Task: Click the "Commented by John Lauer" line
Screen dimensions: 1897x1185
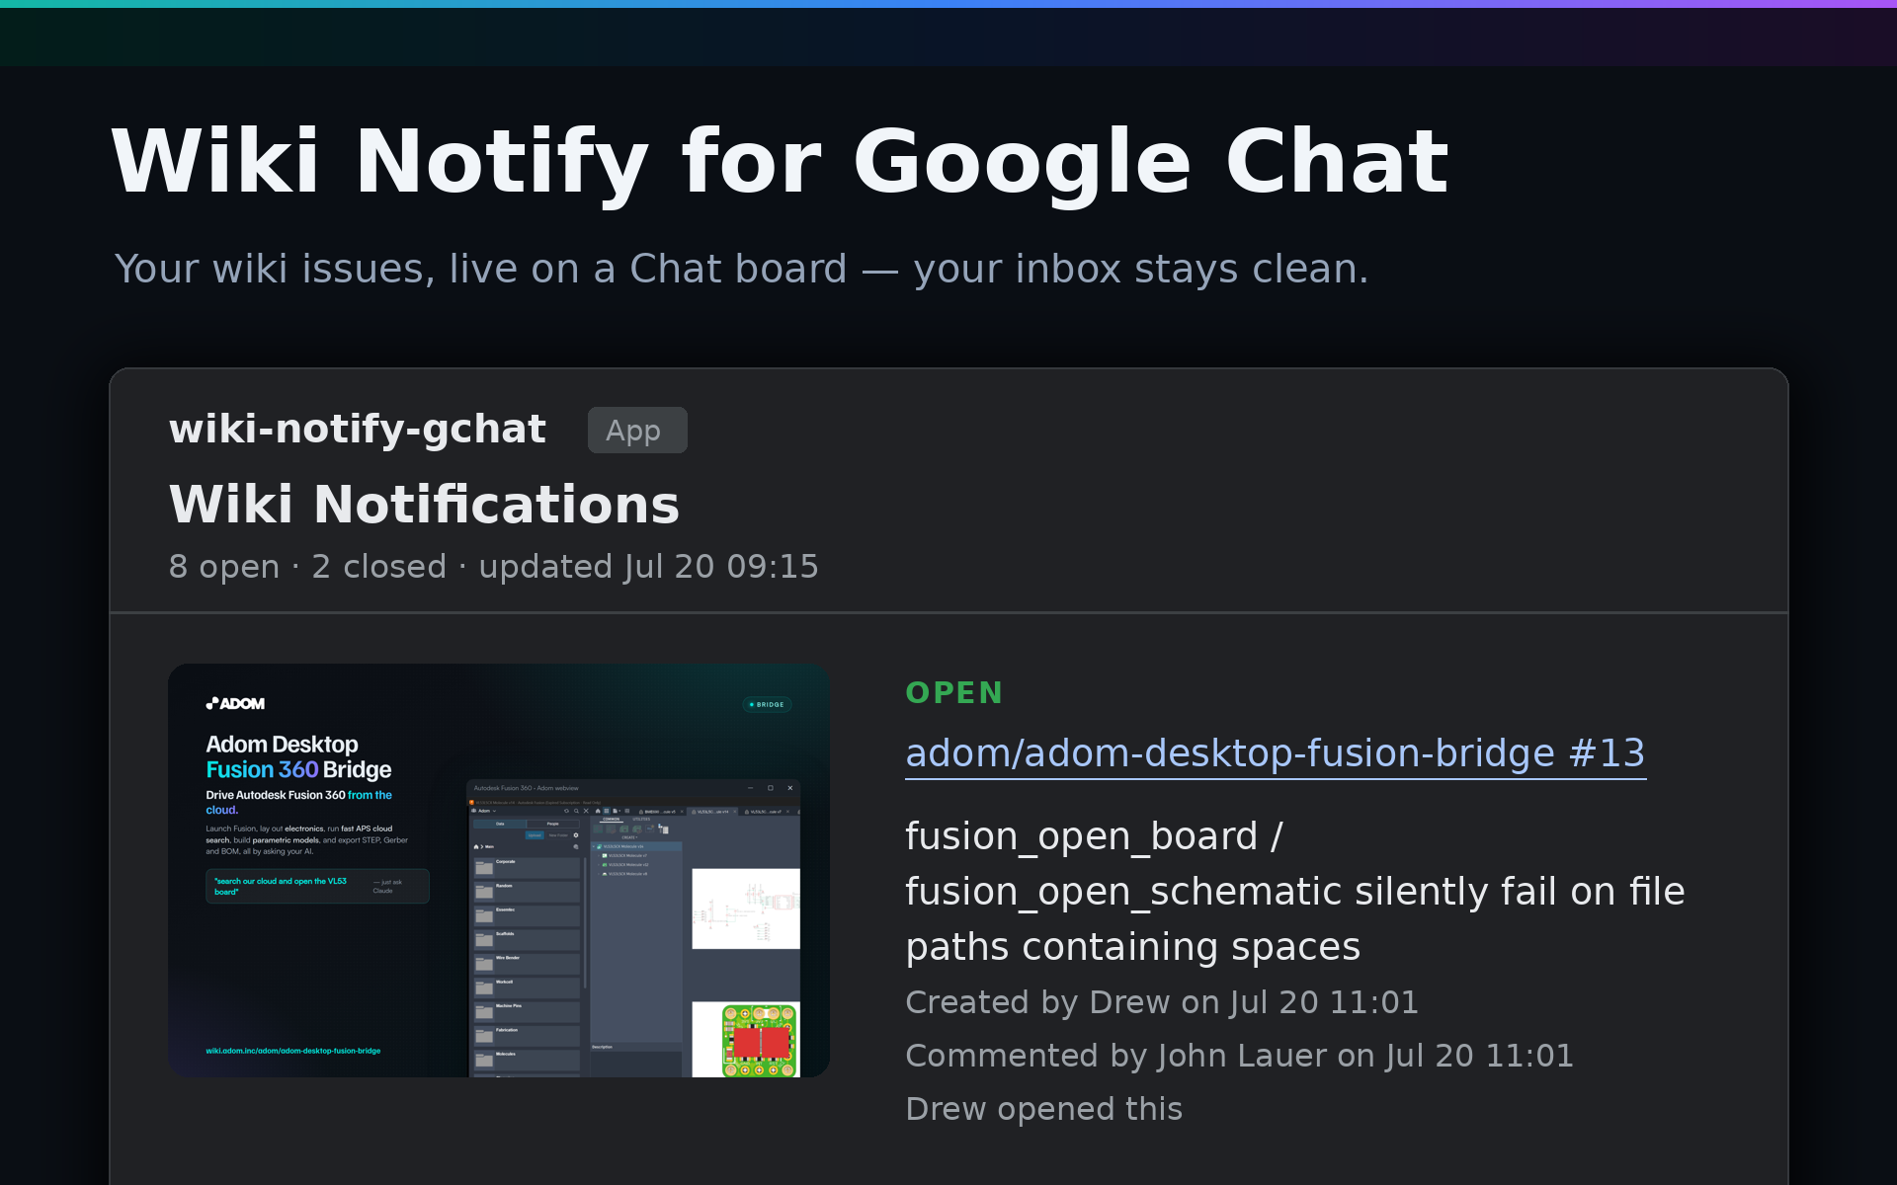Action: 1239,1056
